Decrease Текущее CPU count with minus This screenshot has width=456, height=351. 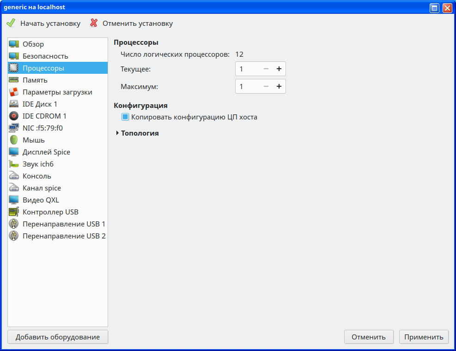pyautogui.click(x=266, y=69)
